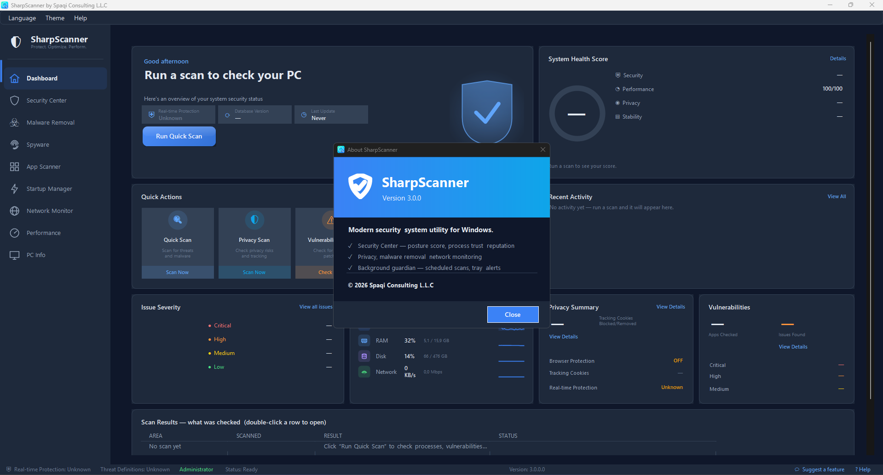Click the Network usage sparkline graph
The height and width of the screenshot is (475, 883).
click(x=511, y=377)
